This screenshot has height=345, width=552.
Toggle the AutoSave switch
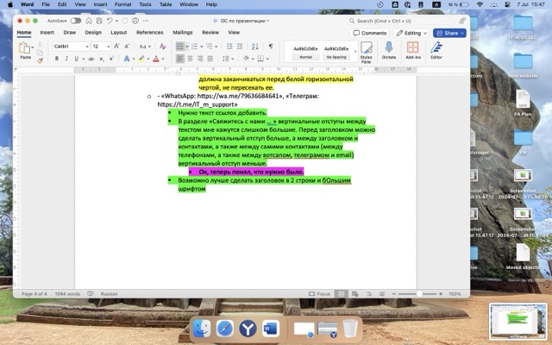76,20
